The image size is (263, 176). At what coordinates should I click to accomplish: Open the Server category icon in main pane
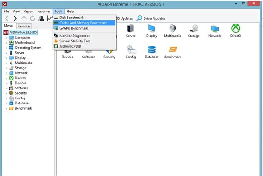[130, 28]
